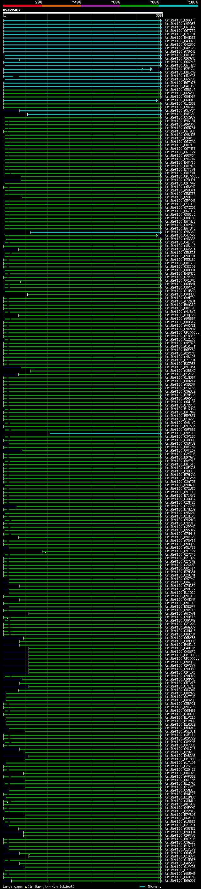Viewport: 201px width, 889px height.
Task: Select the UniRef100_A1RLJ1 label
Action: click(180, 347)
